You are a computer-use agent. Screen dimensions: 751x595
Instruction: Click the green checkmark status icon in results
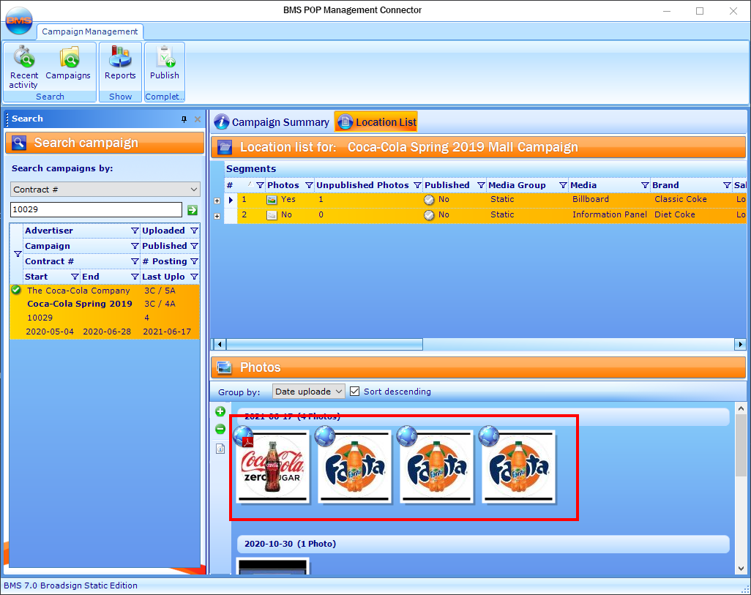click(16, 290)
